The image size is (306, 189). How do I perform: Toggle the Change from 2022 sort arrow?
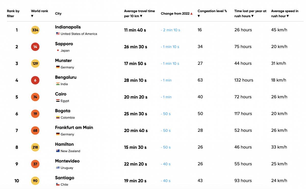tap(191, 13)
